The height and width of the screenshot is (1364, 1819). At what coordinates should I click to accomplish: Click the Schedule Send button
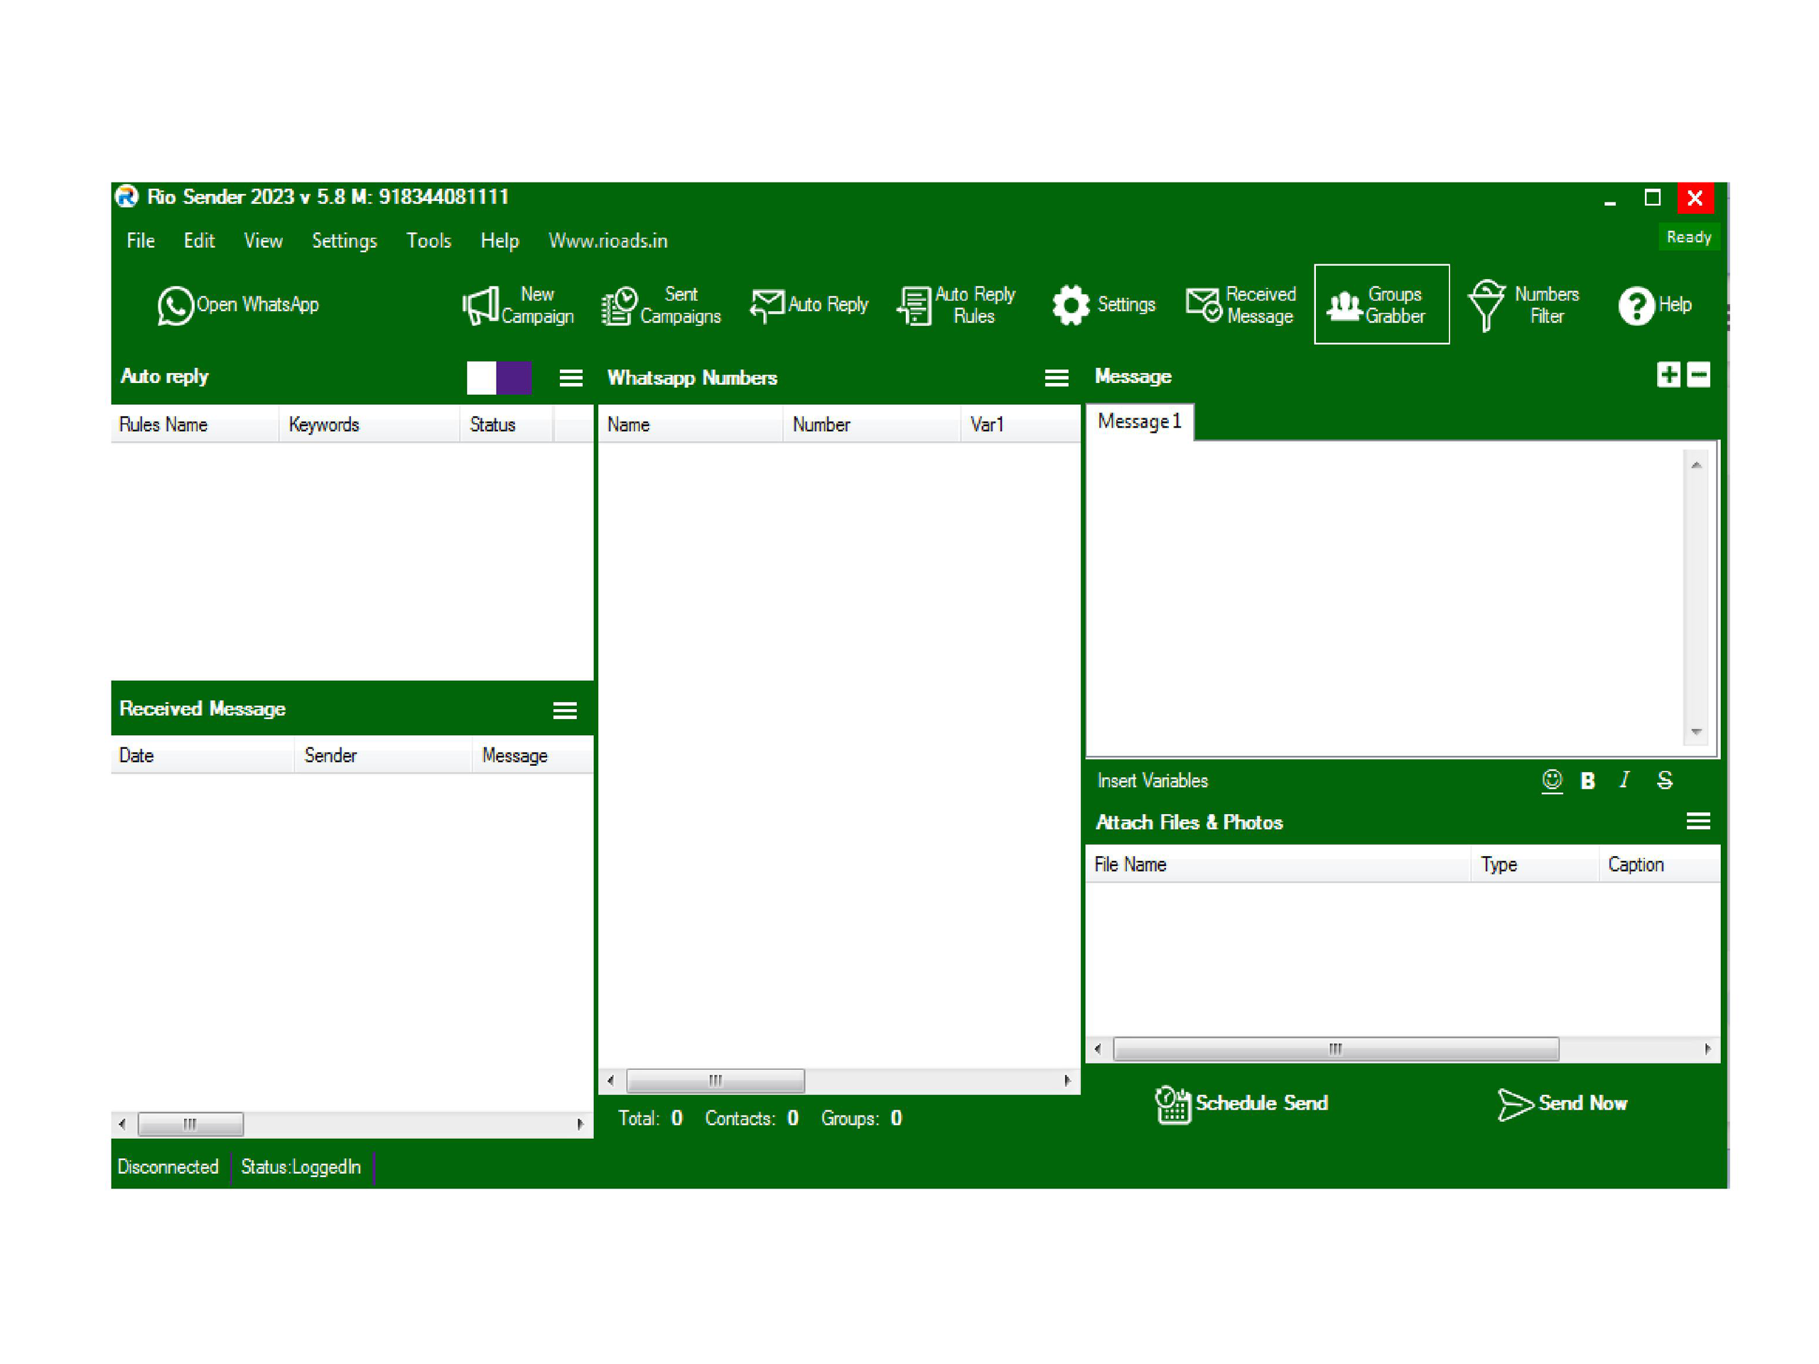pyautogui.click(x=1242, y=1103)
